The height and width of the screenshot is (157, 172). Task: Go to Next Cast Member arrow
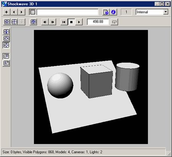click(x=21, y=12)
